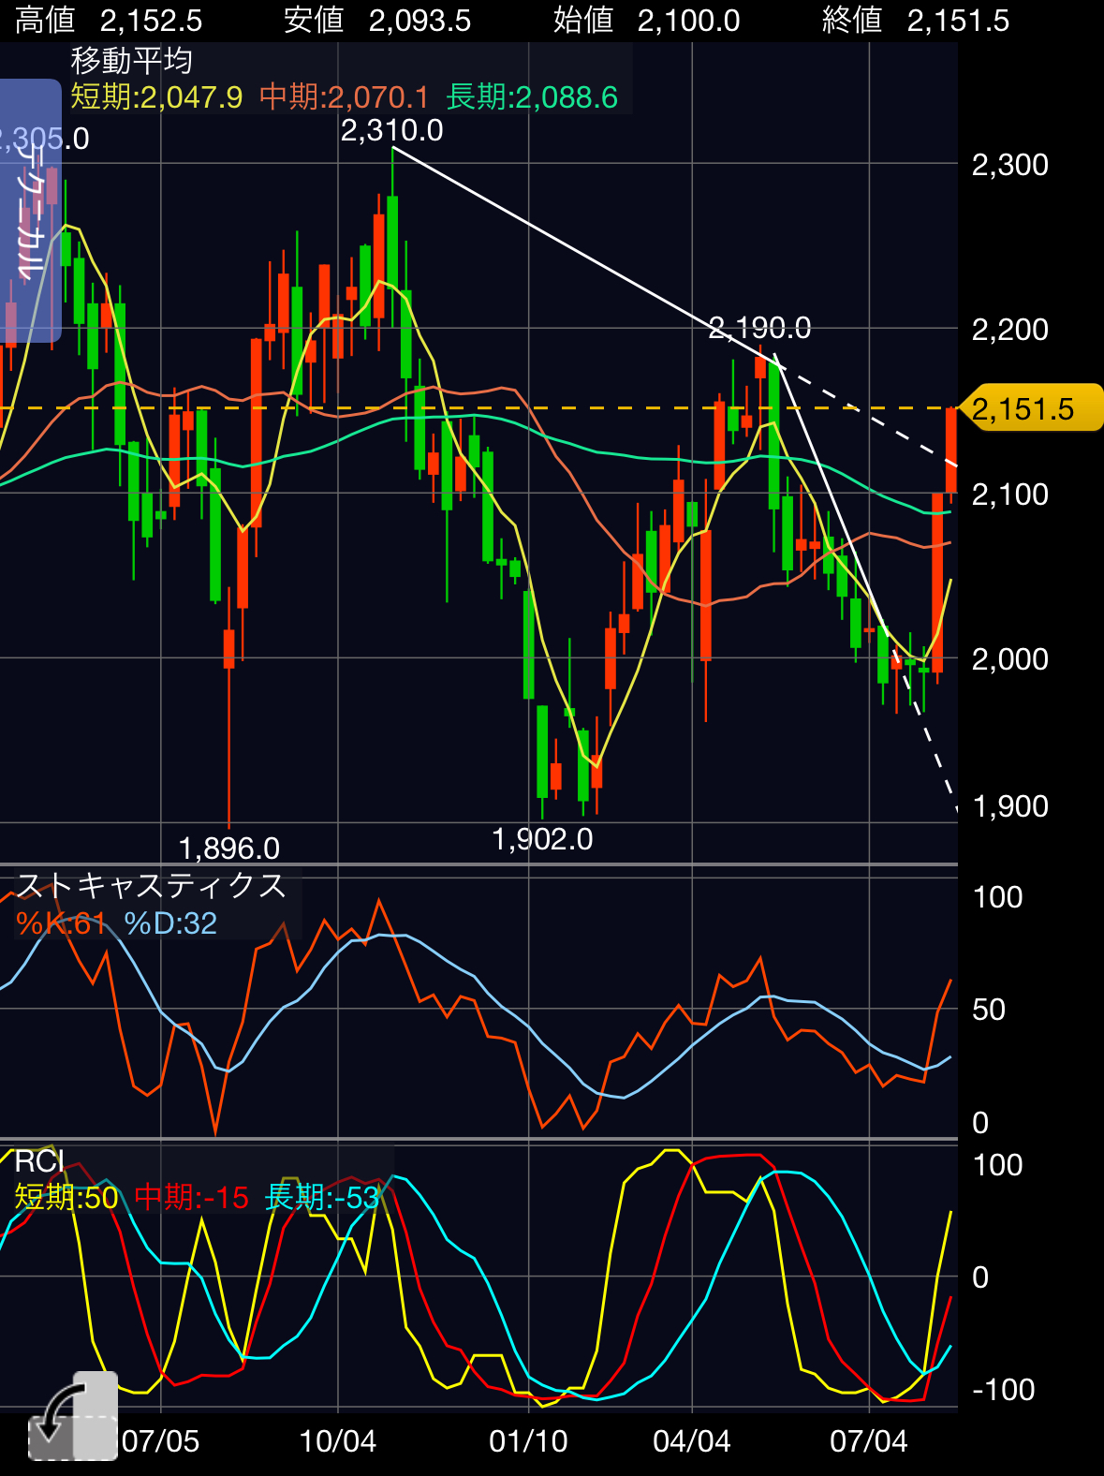Select the 1,896.0 low price label
Viewport: 1104px width, 1476px height.
pyautogui.click(x=228, y=849)
